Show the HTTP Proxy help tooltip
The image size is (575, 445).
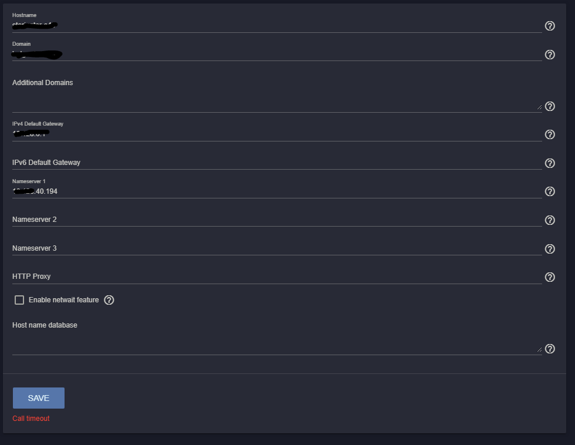550,277
